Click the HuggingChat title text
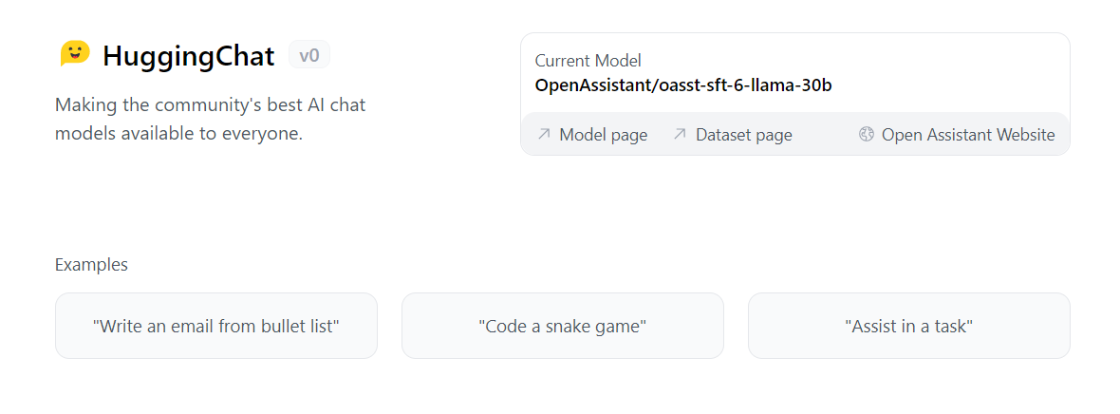 (188, 56)
